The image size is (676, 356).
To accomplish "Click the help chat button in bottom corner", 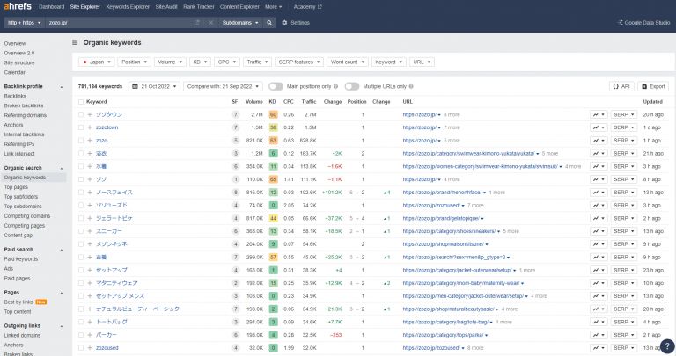I will point(666,345).
